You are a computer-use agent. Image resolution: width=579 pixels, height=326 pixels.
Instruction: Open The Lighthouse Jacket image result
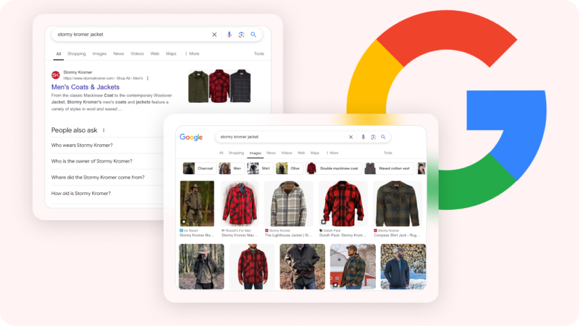[x=288, y=204]
